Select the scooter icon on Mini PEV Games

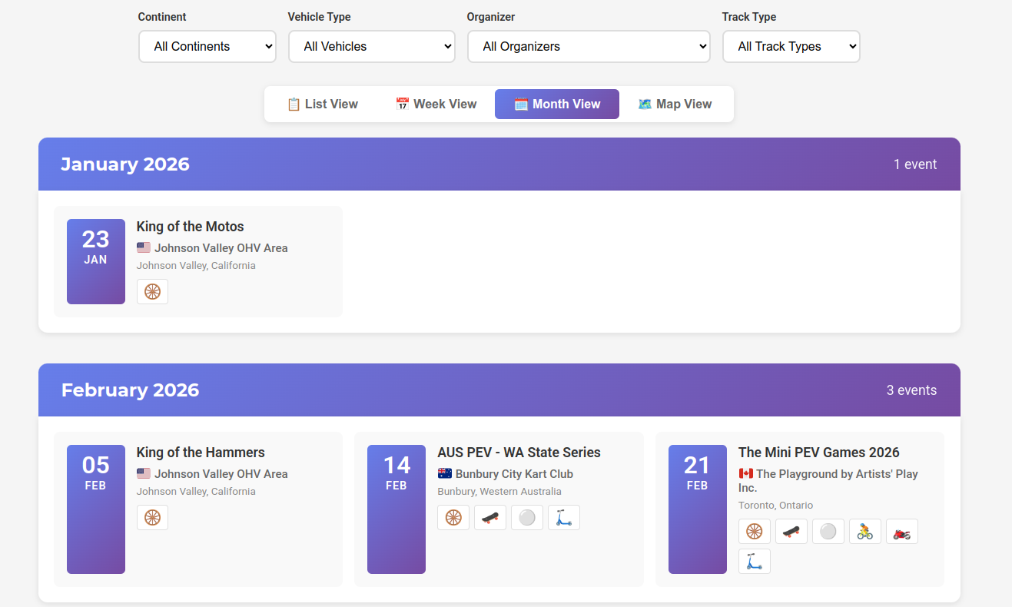click(755, 561)
